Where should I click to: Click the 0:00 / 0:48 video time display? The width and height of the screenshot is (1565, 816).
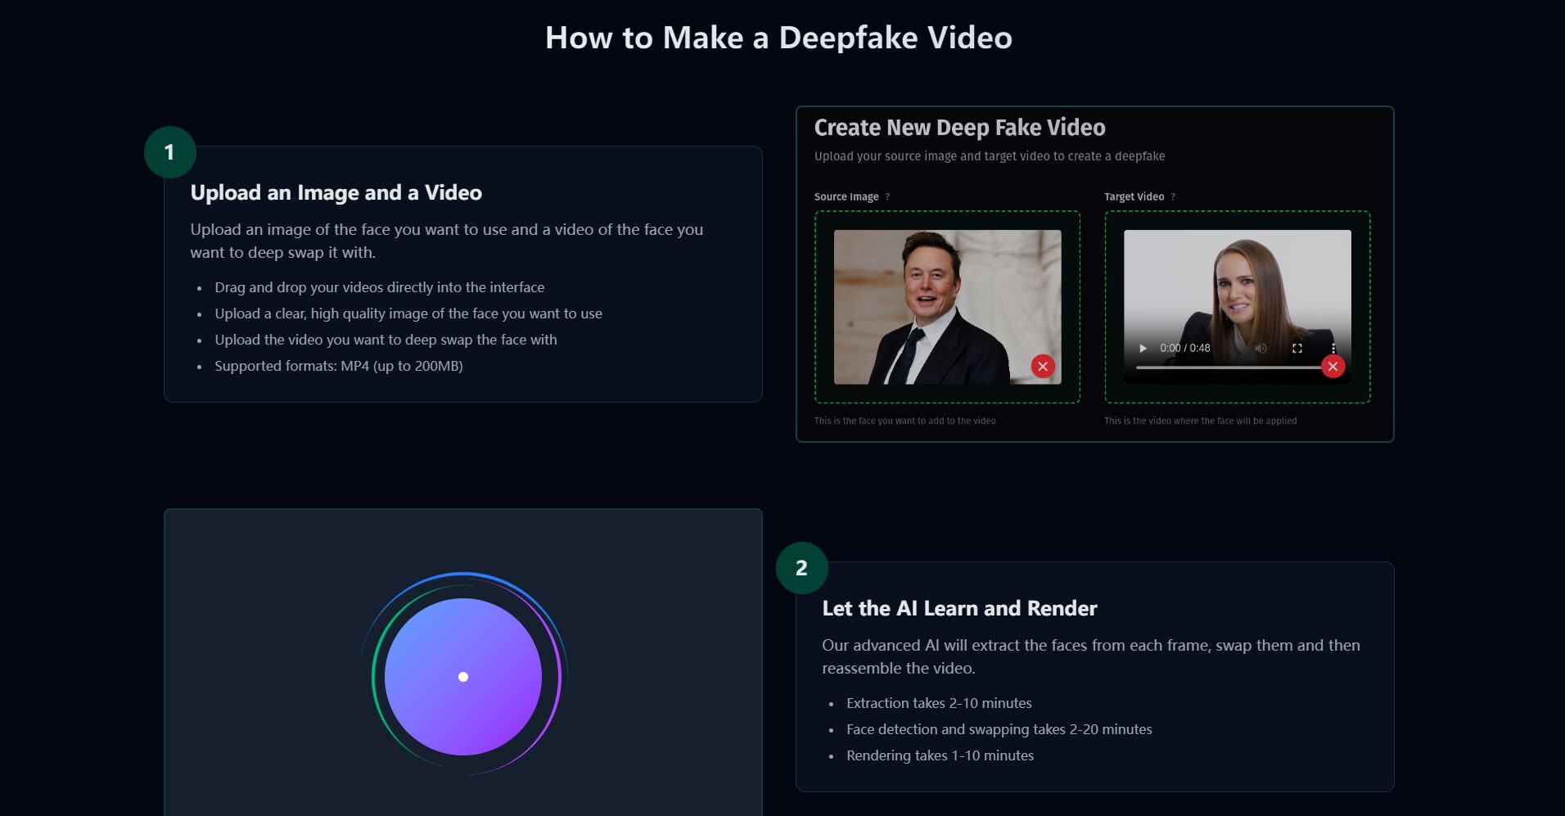[1184, 348]
